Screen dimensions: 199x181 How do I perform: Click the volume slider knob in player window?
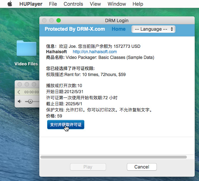[30, 101]
